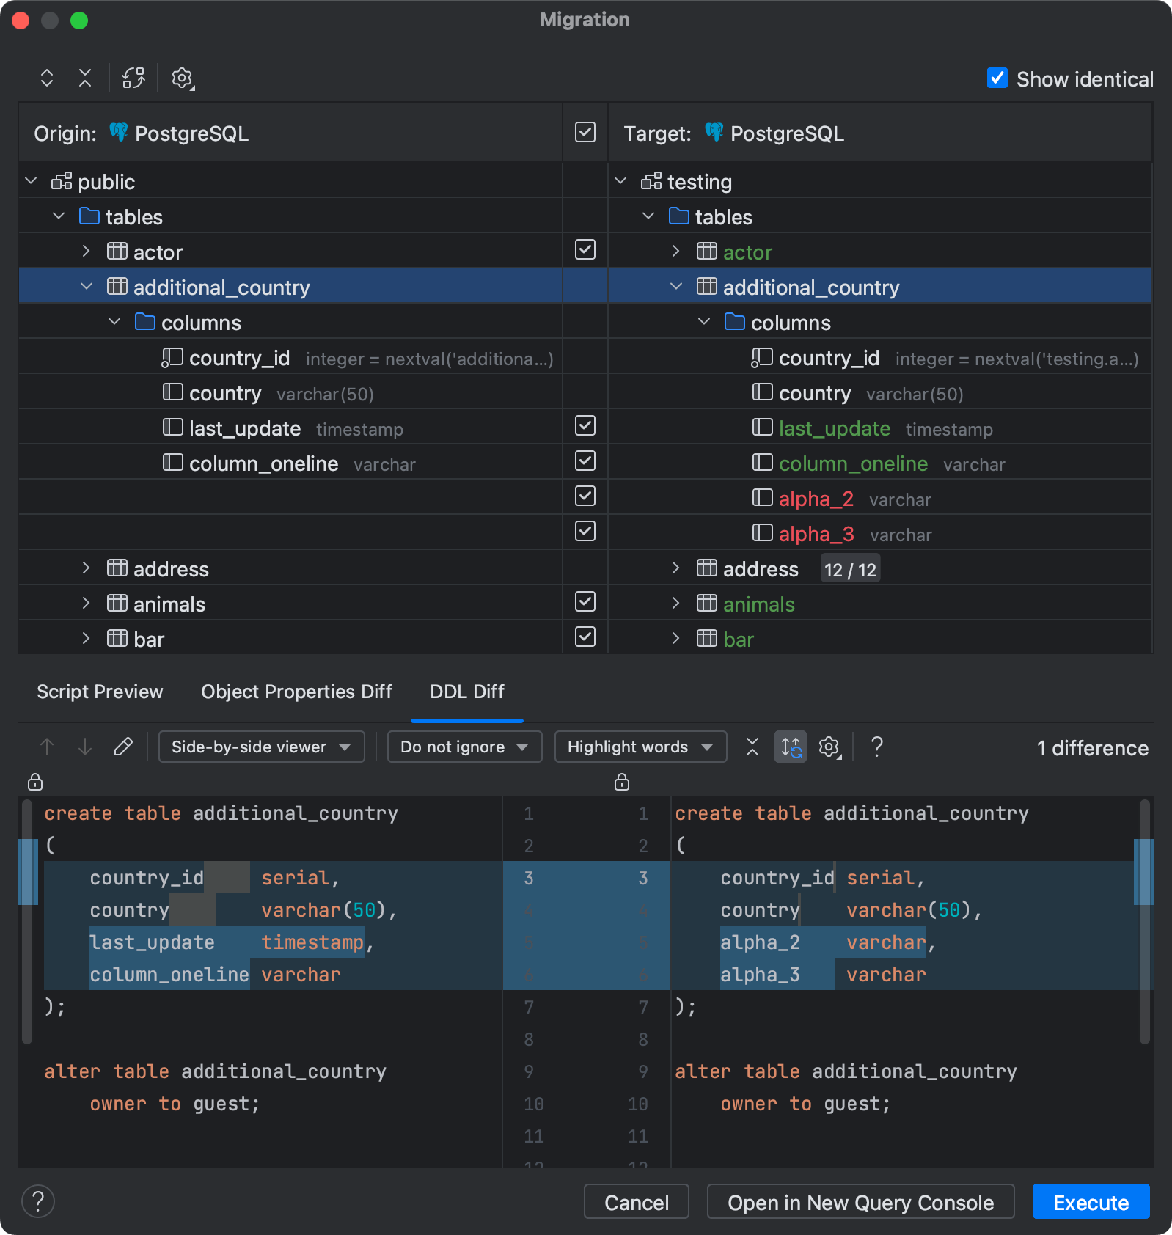The image size is (1172, 1235).
Task: Switch to Object Properties Diff tab
Action: pos(296,692)
